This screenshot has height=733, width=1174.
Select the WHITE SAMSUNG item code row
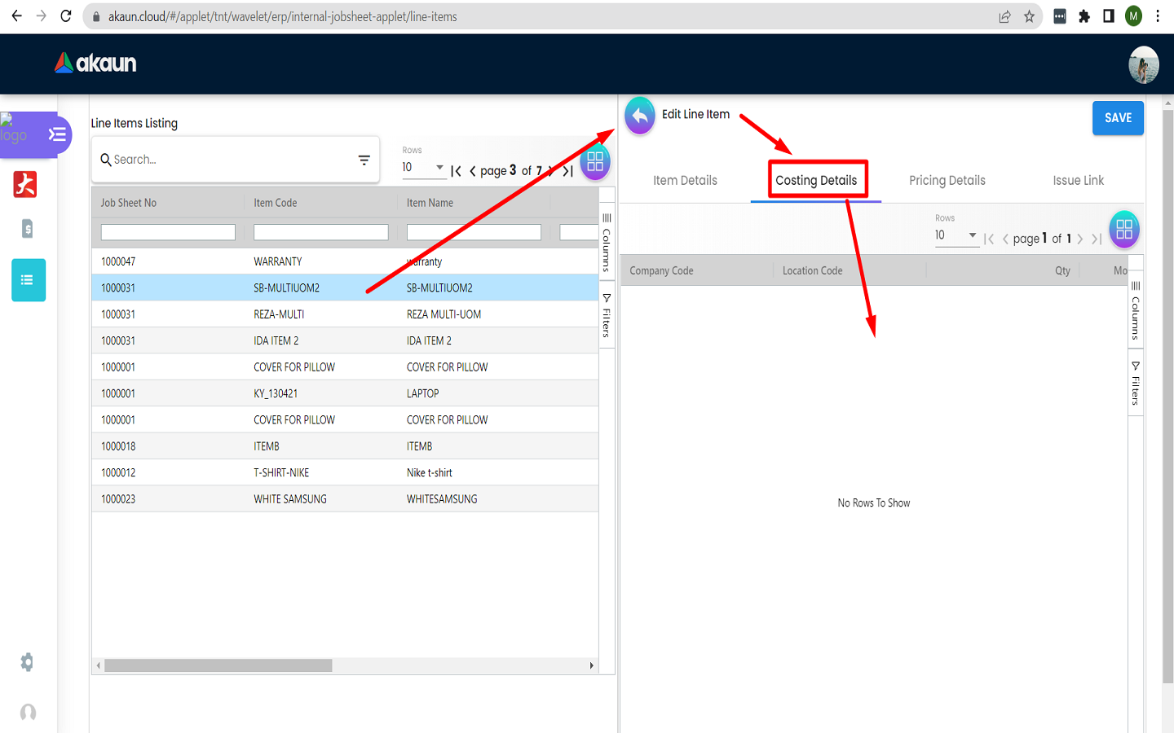tap(345, 499)
